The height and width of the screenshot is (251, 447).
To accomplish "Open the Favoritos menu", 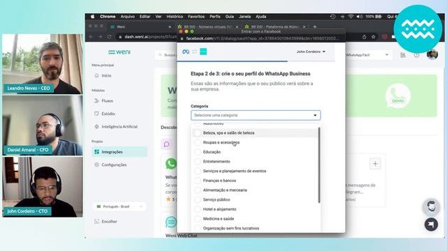I will pyautogui.click(x=196, y=17).
